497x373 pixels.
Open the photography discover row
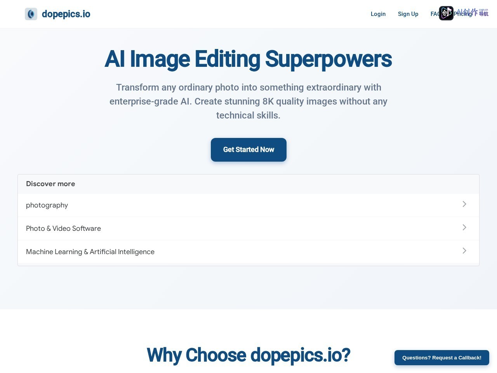[248, 205]
